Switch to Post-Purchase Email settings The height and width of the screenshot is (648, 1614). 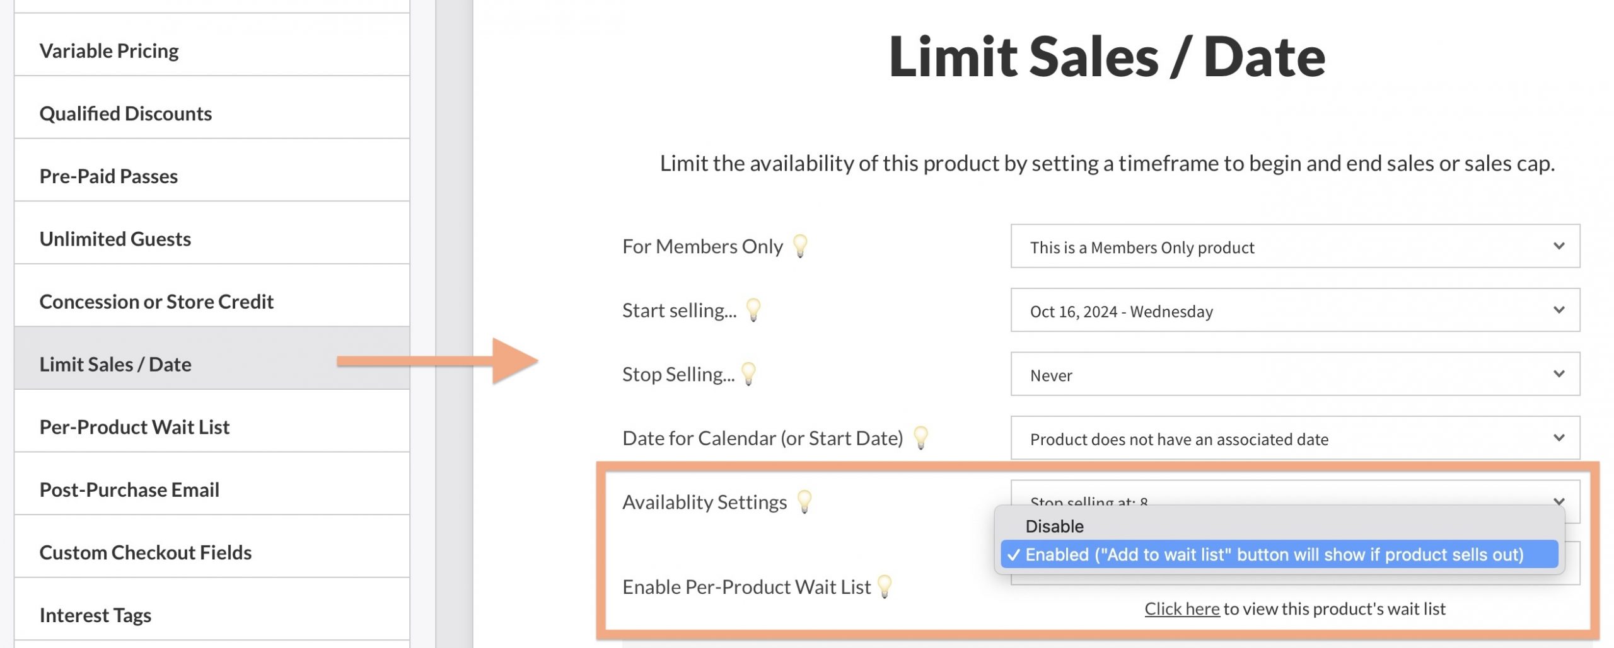pos(129,490)
